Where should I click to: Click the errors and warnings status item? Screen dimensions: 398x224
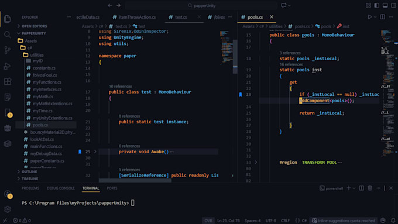point(22,220)
